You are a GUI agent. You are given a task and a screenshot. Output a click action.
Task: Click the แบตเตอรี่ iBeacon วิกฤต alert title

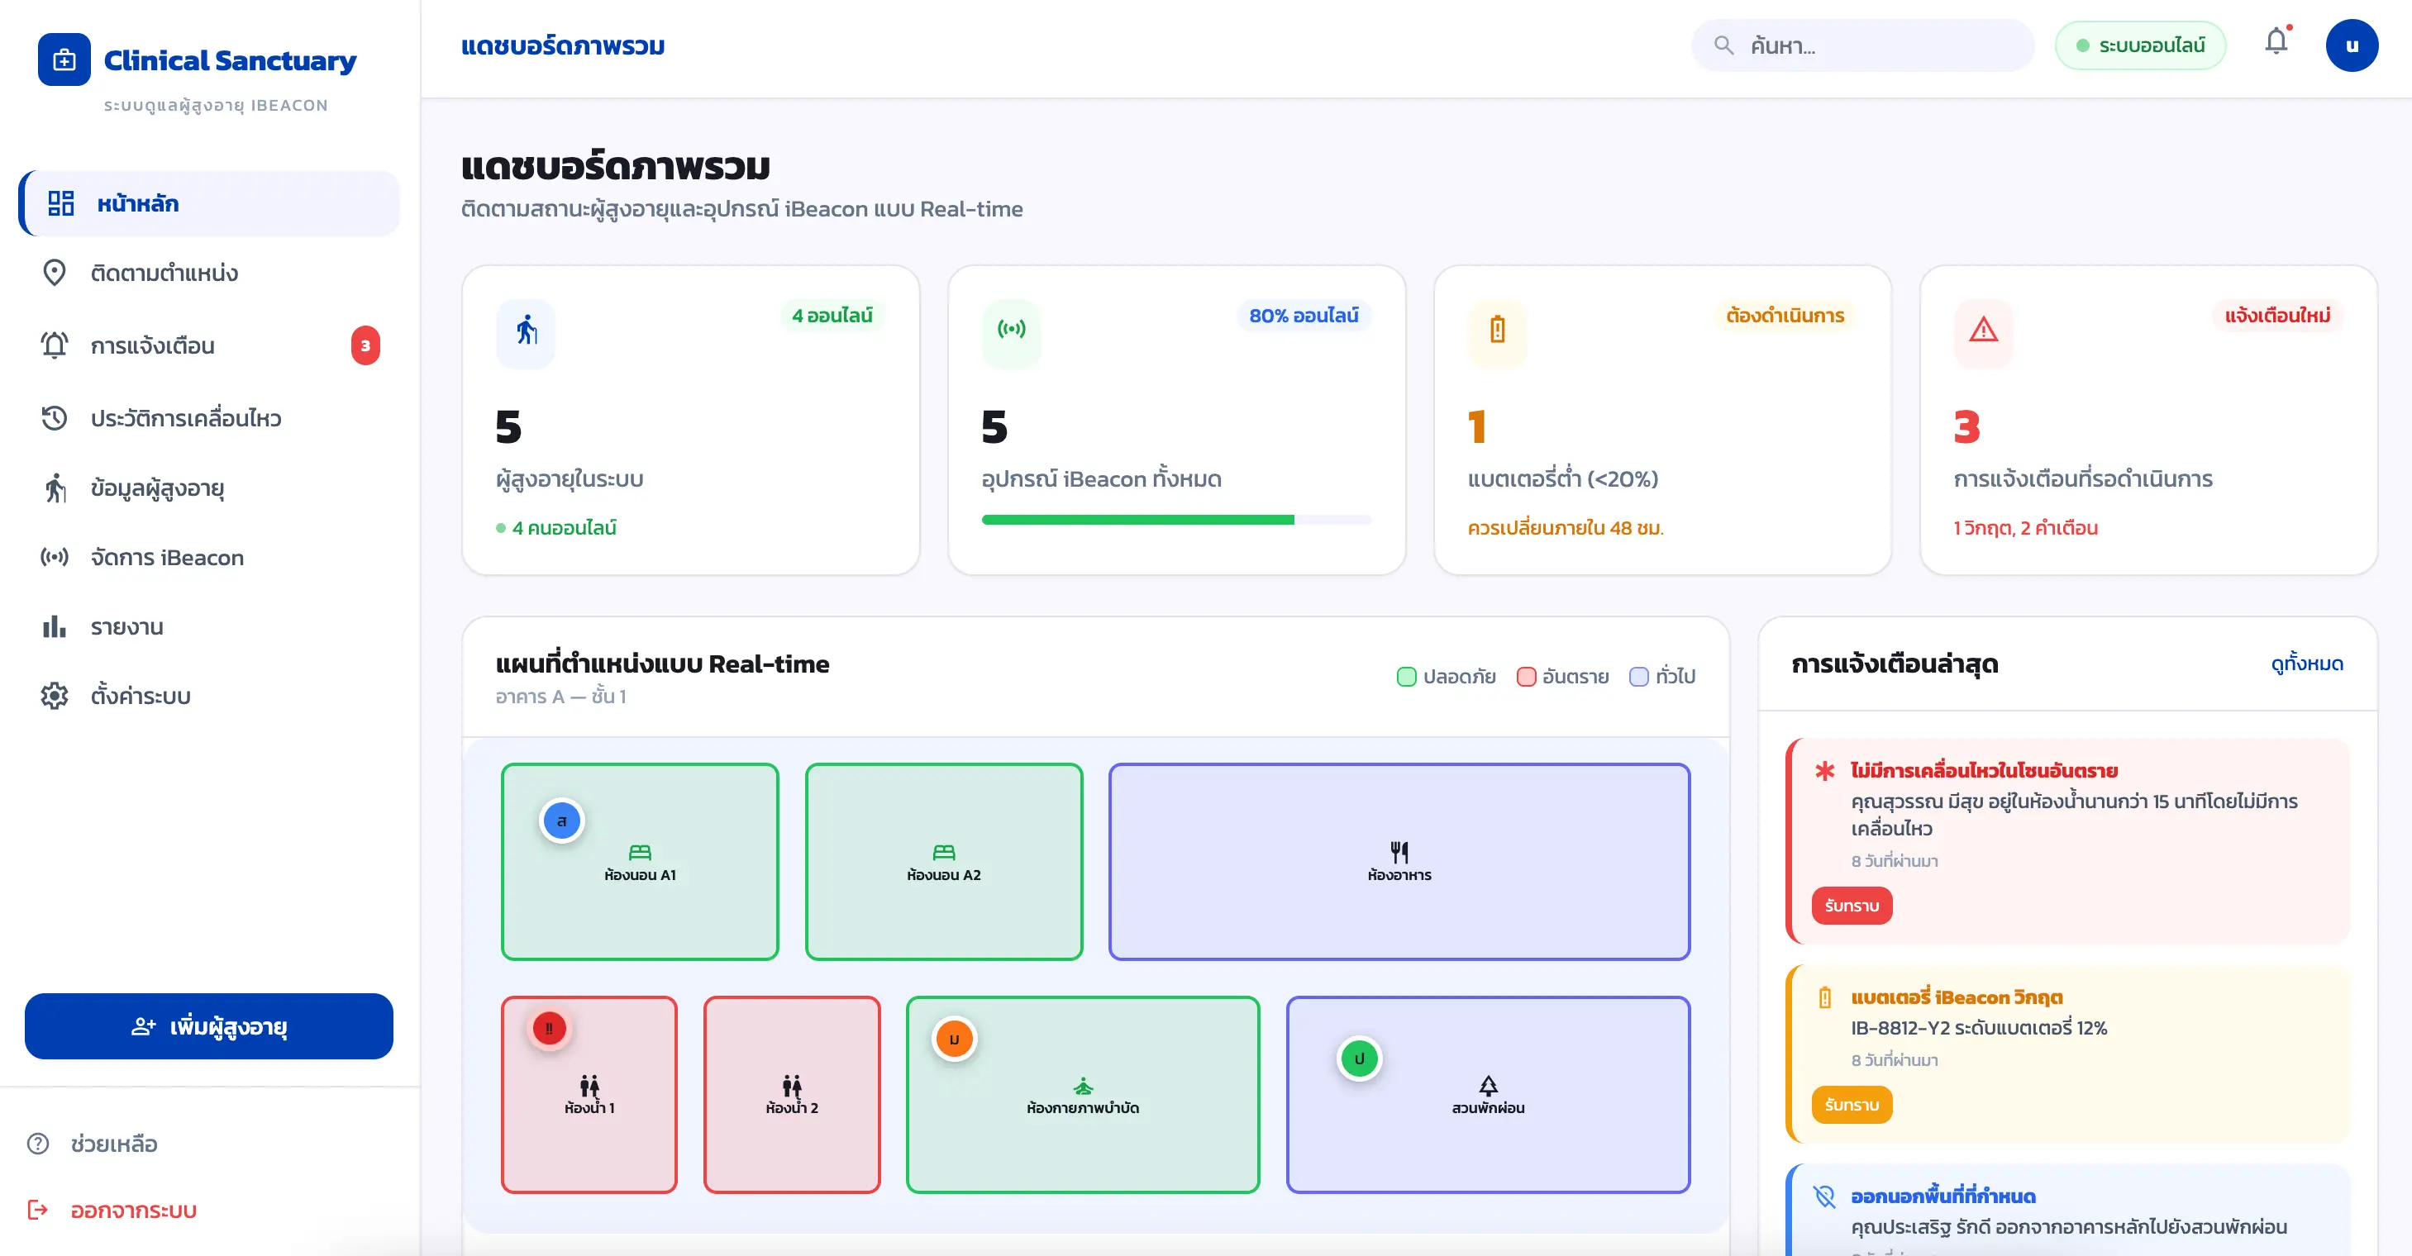tap(1956, 997)
